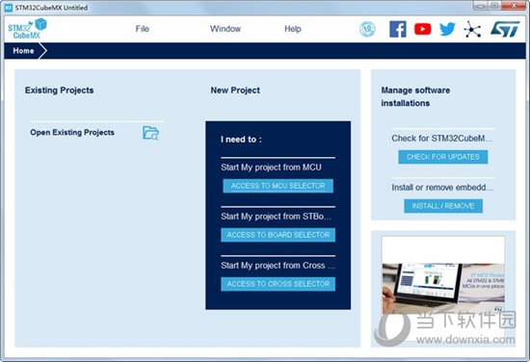The width and height of the screenshot is (530, 362).
Task: Click the ST logo icon
Action: [x=505, y=29]
